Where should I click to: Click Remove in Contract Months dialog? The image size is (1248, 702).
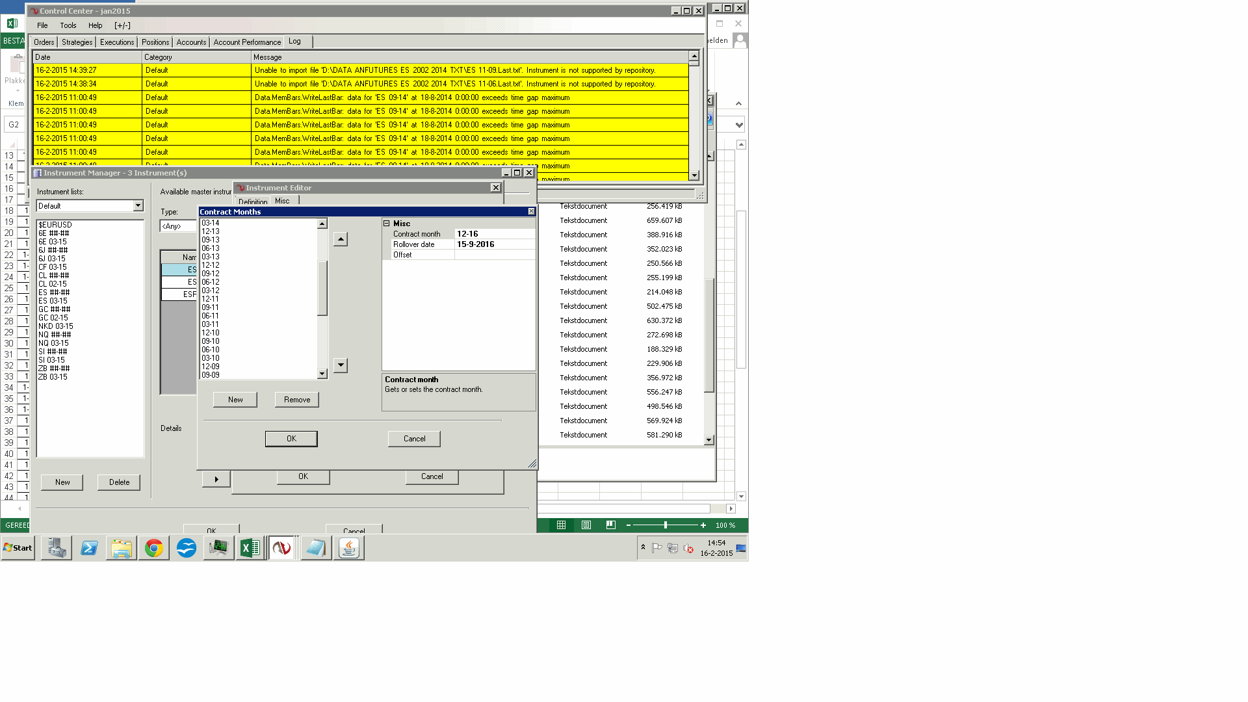tap(297, 400)
